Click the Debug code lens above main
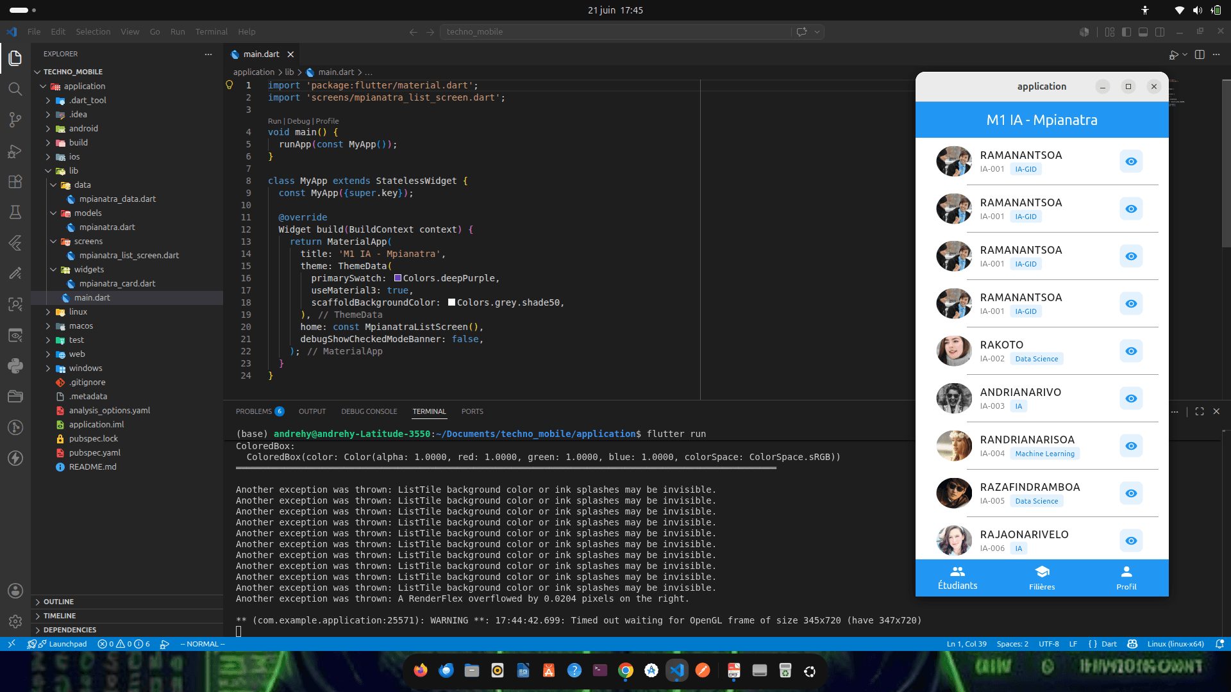 tap(298, 121)
